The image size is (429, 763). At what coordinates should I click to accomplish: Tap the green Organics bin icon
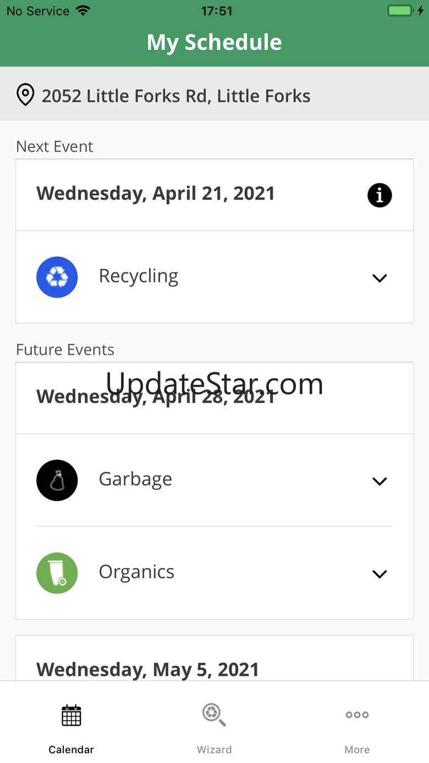[57, 573]
